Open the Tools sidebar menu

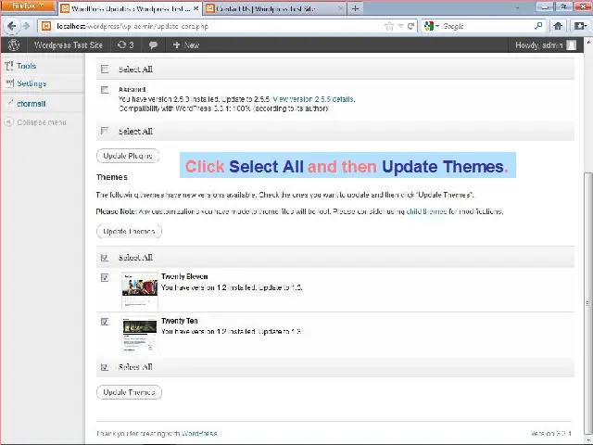pos(27,66)
